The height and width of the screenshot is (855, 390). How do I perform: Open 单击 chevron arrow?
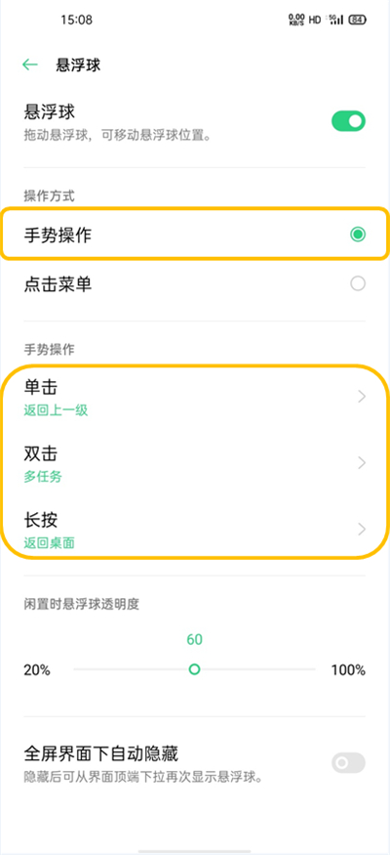coord(362,397)
